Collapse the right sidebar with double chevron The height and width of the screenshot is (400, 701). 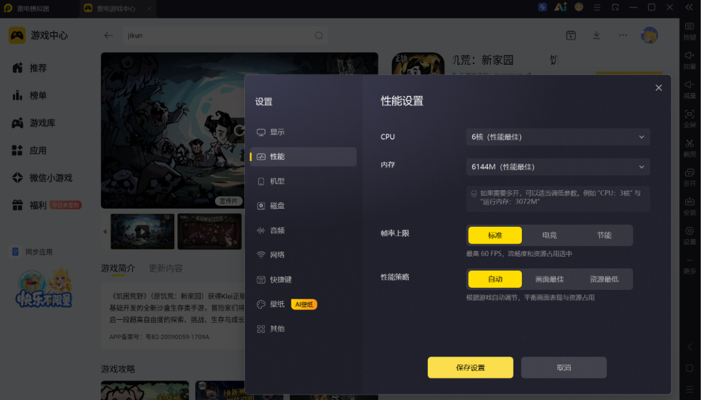pyautogui.click(x=689, y=7)
